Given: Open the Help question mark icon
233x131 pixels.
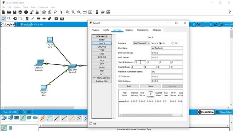Looking at the screenshot, I should (230, 12).
